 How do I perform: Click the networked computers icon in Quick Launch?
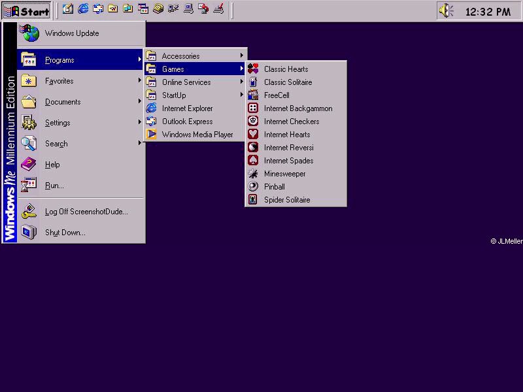pyautogui.click(x=173, y=9)
